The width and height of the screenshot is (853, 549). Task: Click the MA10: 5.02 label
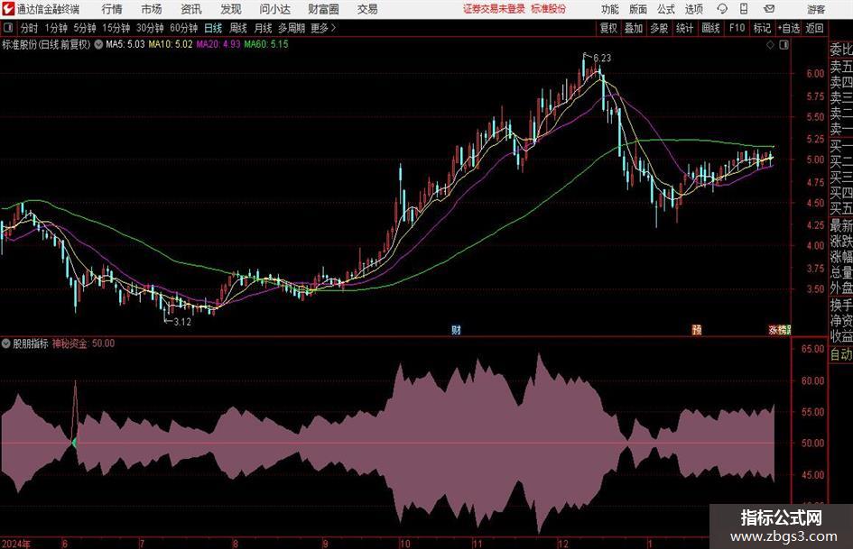point(171,44)
